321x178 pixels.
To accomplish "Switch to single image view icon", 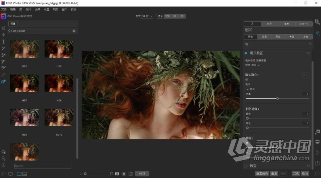I will coord(19,174).
